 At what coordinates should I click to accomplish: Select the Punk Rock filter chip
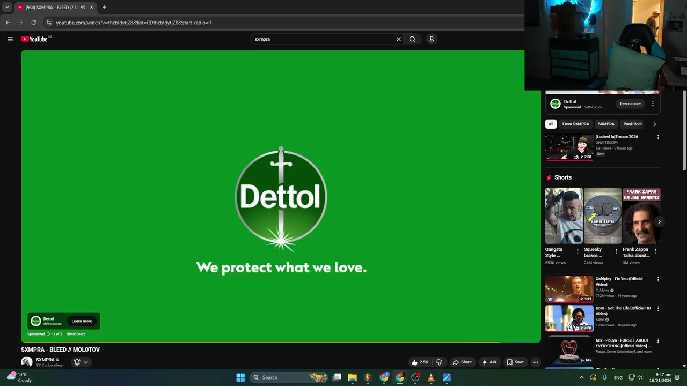(633, 124)
